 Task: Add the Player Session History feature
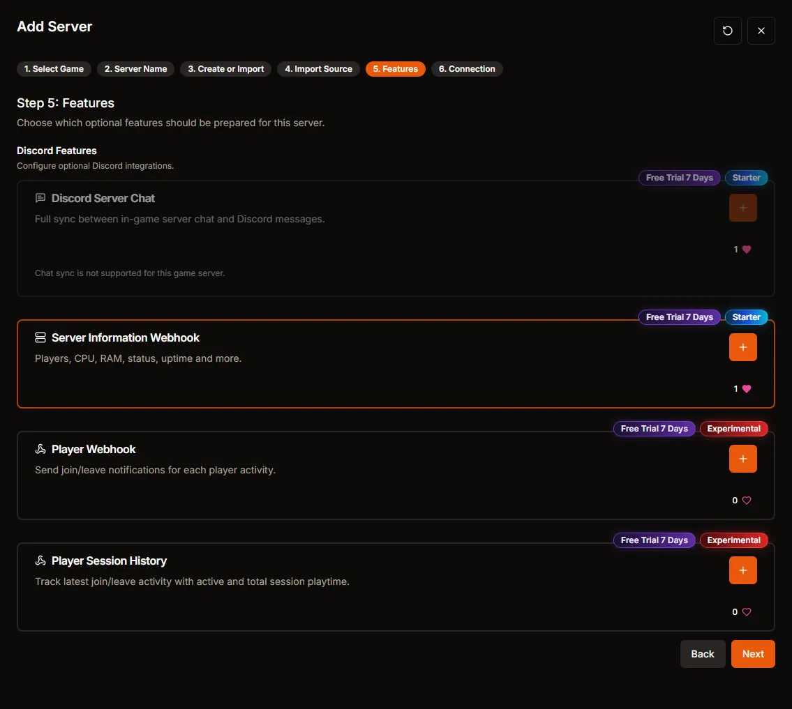pyautogui.click(x=742, y=570)
